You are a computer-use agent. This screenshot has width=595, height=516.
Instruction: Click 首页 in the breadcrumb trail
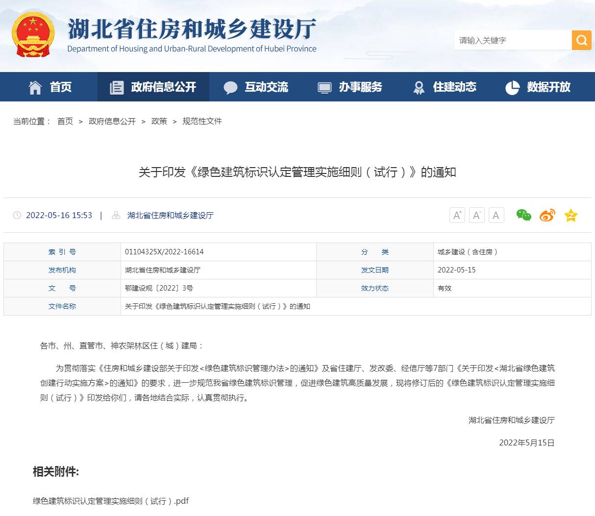point(65,121)
